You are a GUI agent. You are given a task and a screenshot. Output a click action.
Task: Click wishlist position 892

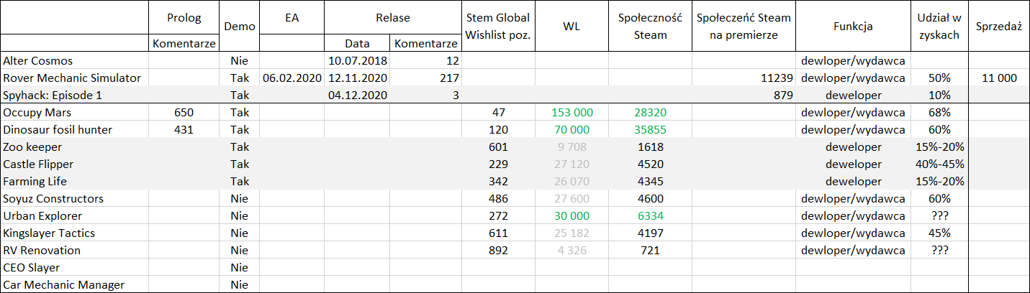(498, 251)
